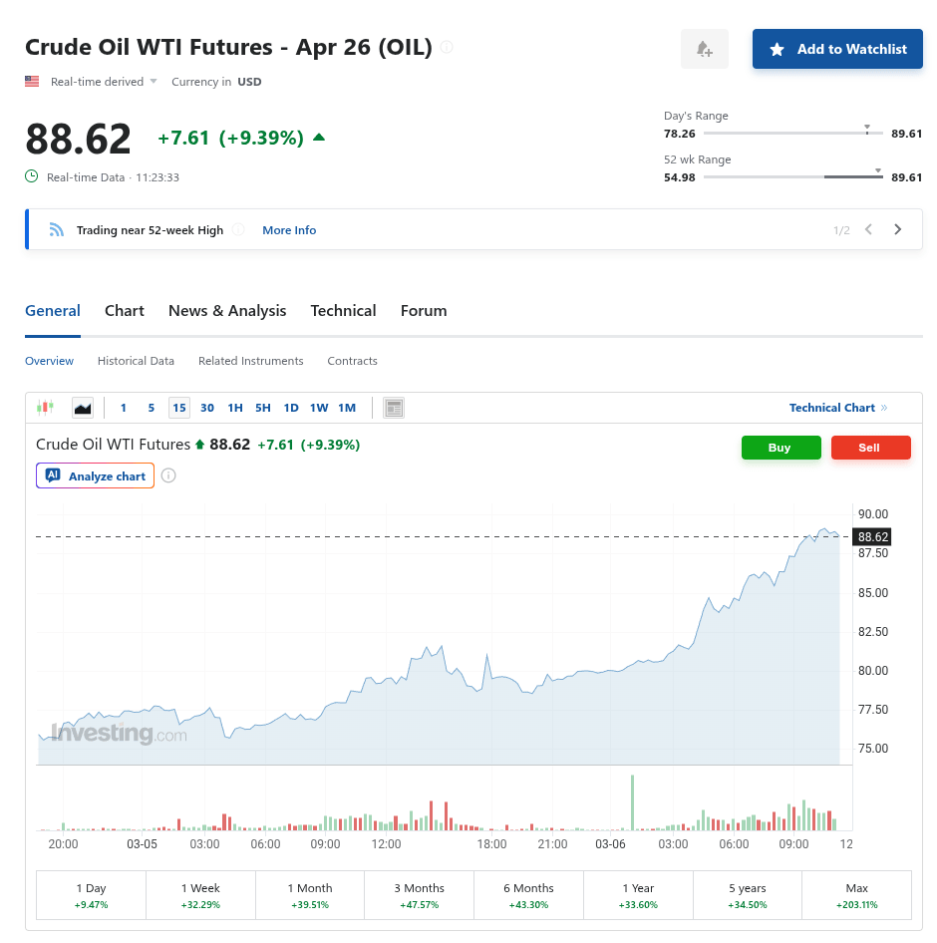Select 1D chart interval
937x943 pixels.
tap(291, 408)
